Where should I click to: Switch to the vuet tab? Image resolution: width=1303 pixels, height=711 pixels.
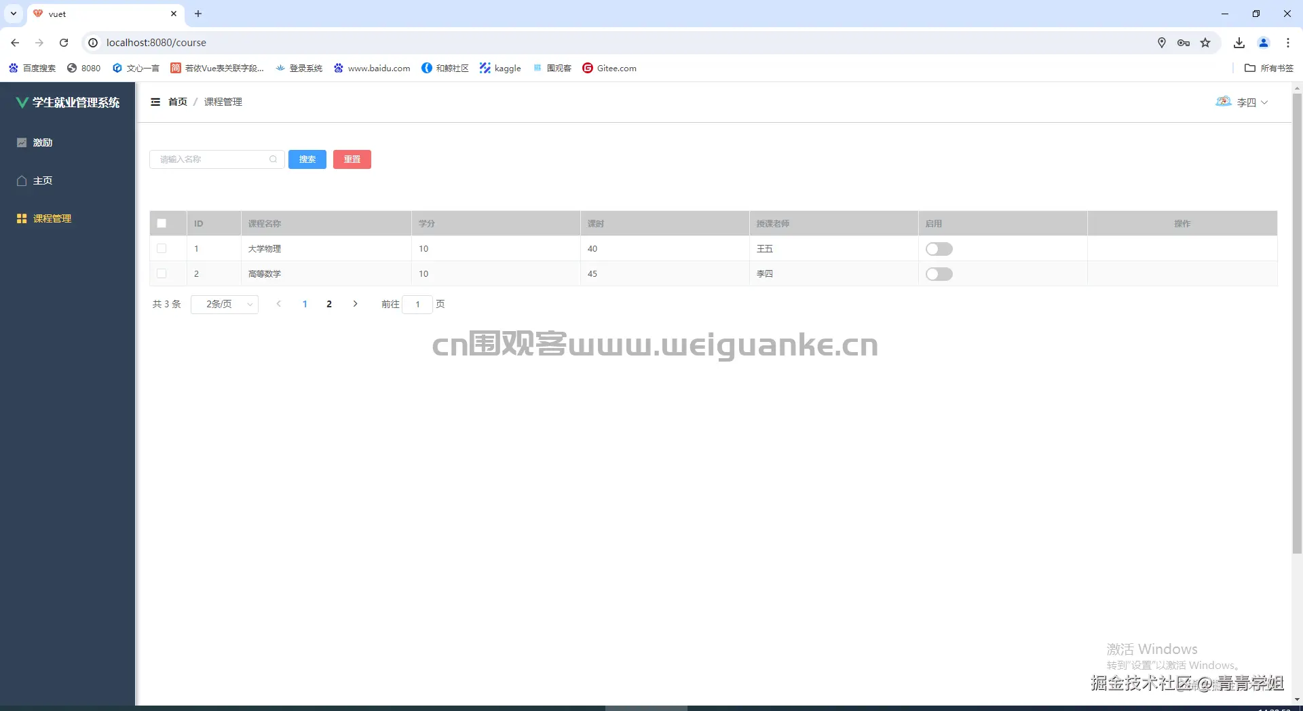[105, 14]
